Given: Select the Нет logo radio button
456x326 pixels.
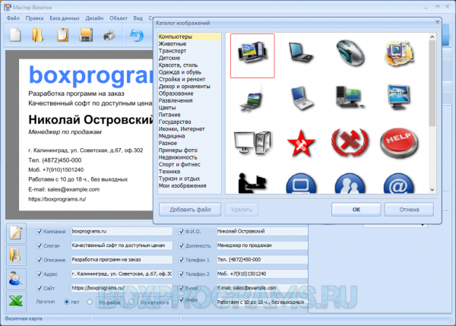Looking at the screenshot, I should point(67,302).
